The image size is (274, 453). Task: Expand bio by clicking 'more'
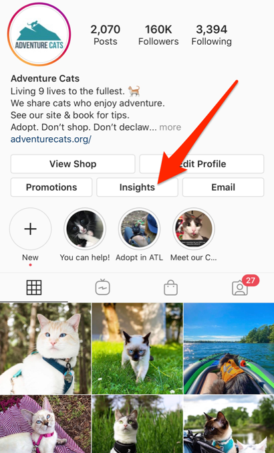point(170,127)
